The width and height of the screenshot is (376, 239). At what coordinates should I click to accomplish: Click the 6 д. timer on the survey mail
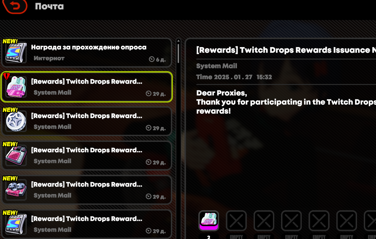tap(157, 59)
